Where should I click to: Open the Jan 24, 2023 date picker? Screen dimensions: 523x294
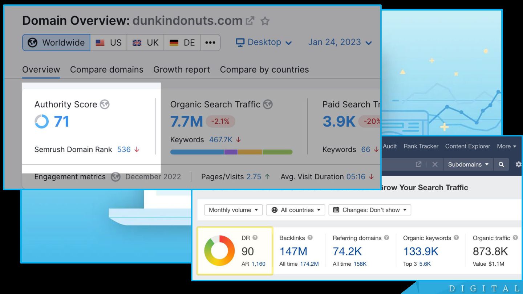[x=340, y=42]
